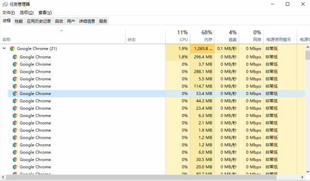Click the Chrome icon in the 1.9 MB row
Viewport: 310px width, 181px height.
click(x=15, y=130)
